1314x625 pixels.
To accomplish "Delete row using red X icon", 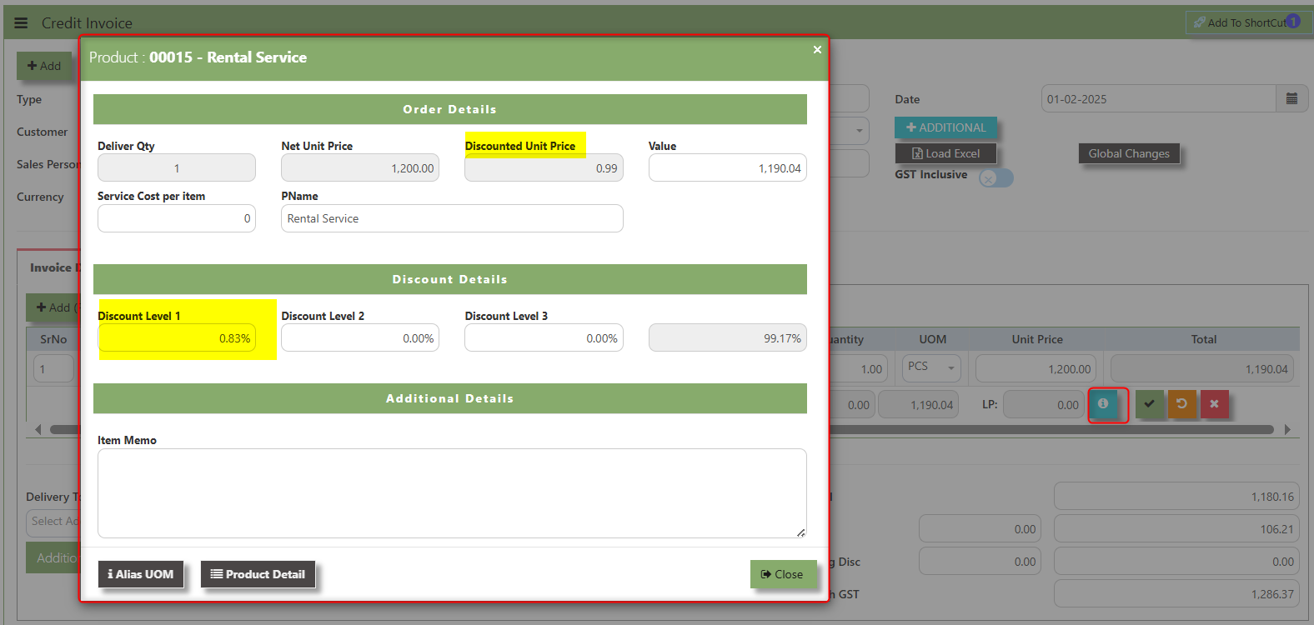I will (x=1214, y=404).
